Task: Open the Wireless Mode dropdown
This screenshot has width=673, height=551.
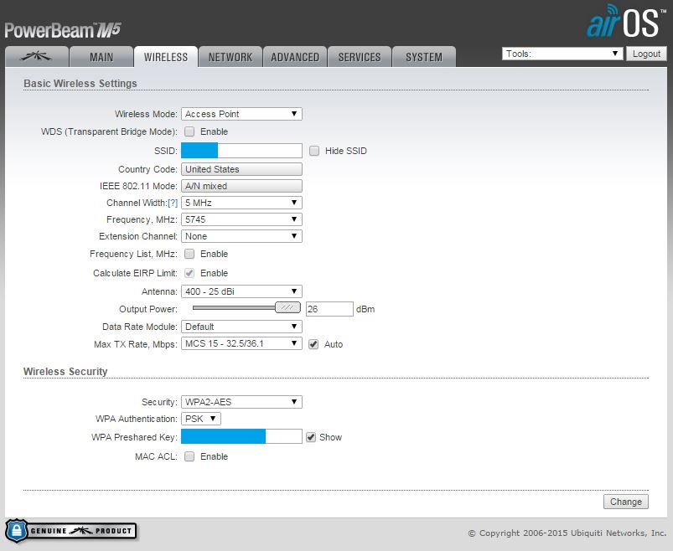Action: [x=241, y=114]
